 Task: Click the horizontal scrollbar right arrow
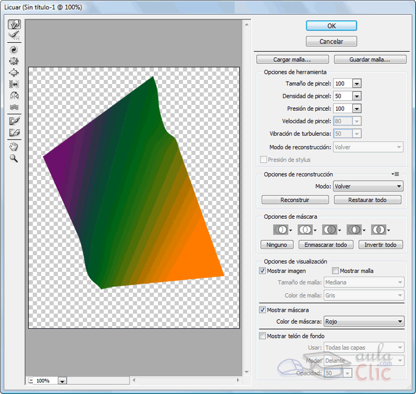pos(238,380)
